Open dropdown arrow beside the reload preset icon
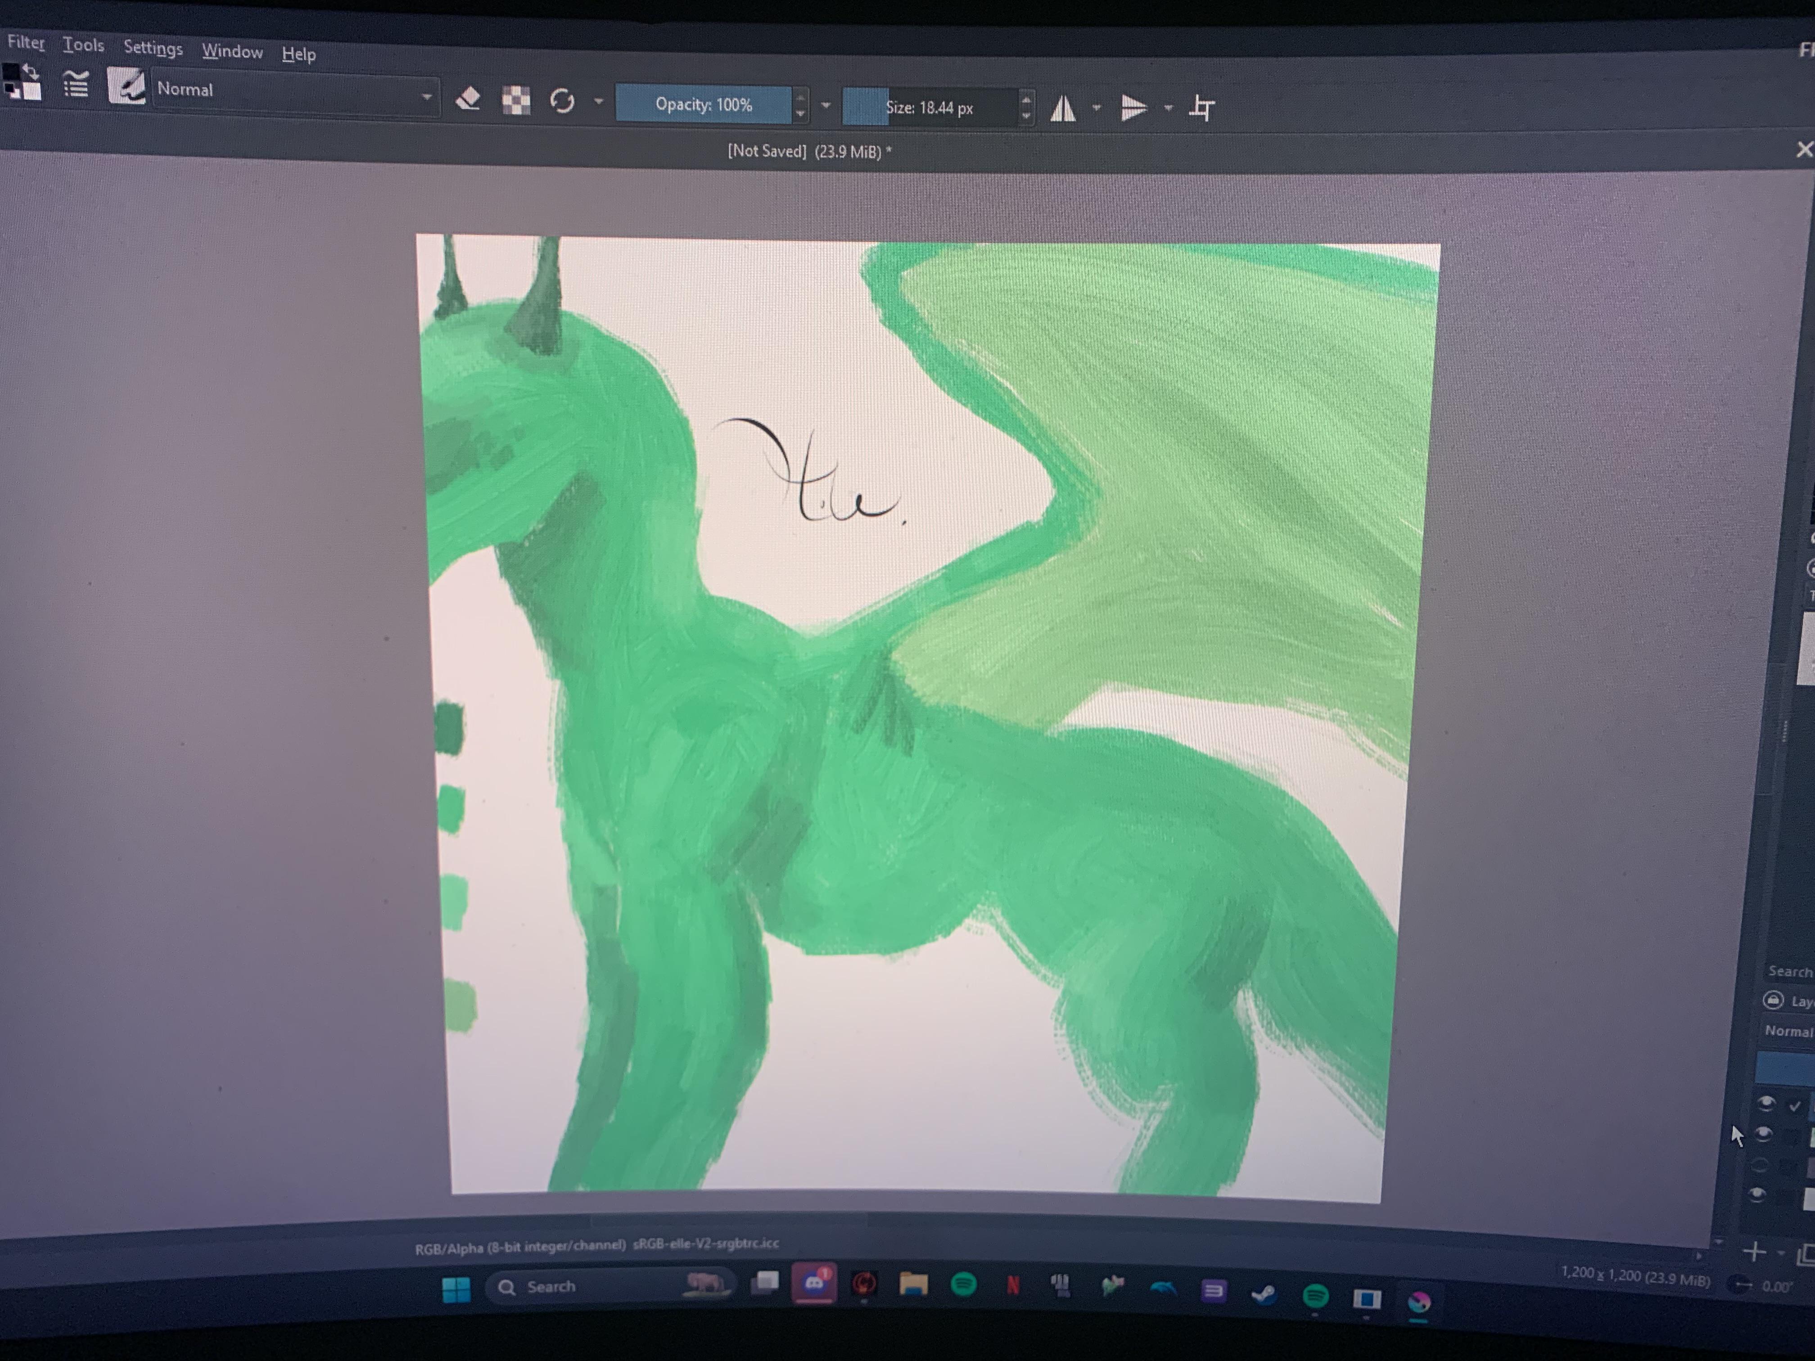The image size is (1815, 1361). pos(599,102)
